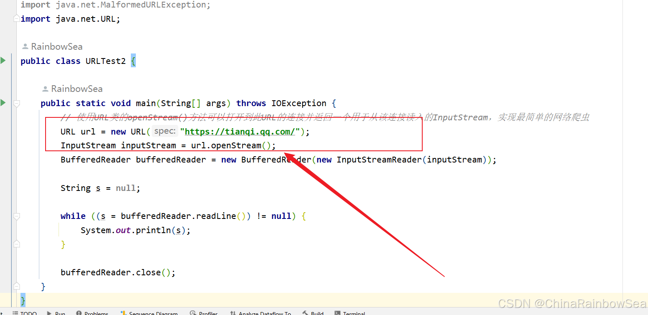This screenshot has width=648, height=315.
Task: Click the 'throws' keyword
Action: point(251,103)
